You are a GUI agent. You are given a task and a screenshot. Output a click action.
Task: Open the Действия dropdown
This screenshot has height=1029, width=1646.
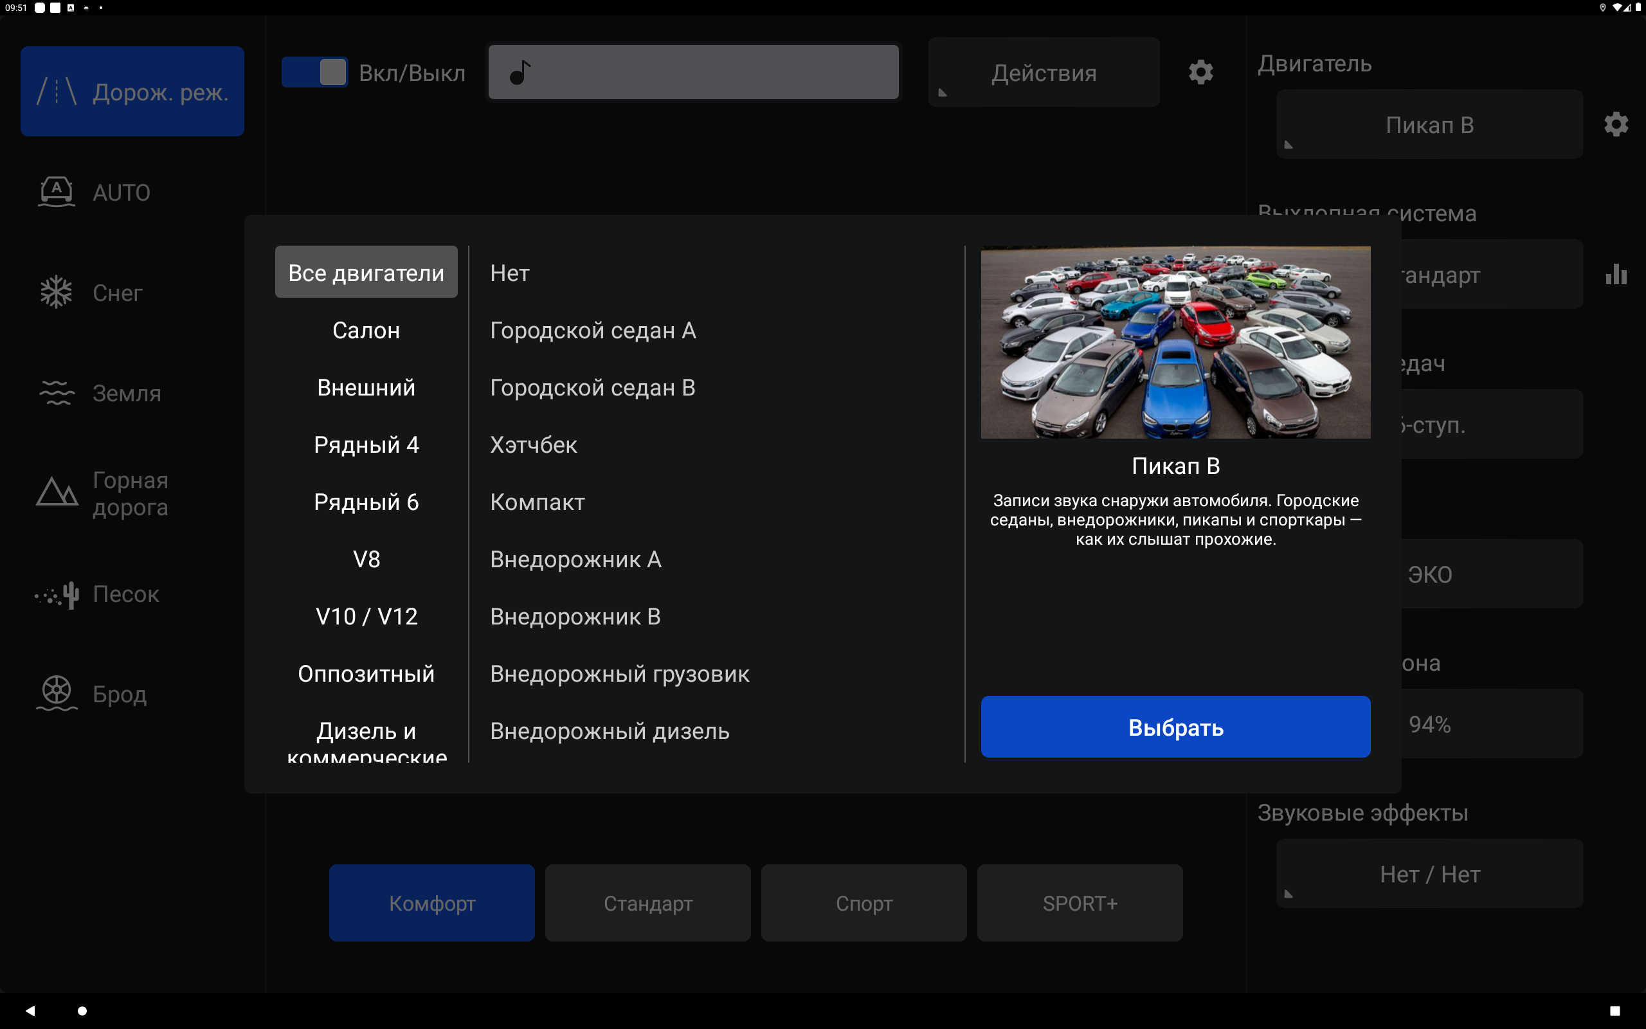(1044, 72)
